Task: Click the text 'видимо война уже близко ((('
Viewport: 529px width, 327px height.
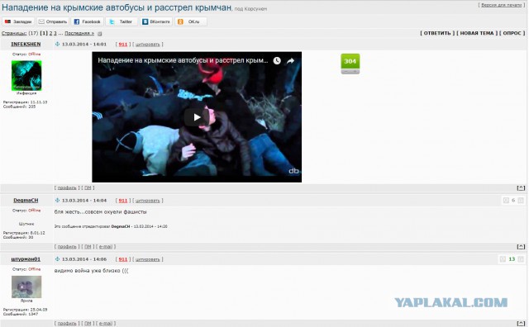Action: coord(92,270)
